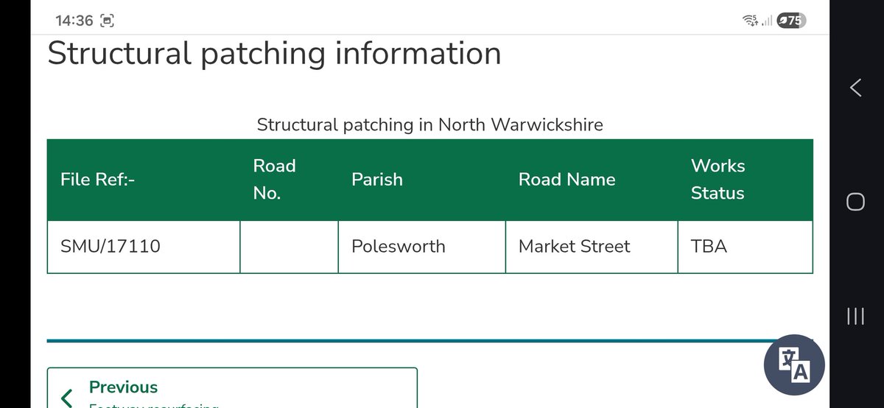Select the Road No. column header
Screen dimensions: 884x408
point(289,180)
